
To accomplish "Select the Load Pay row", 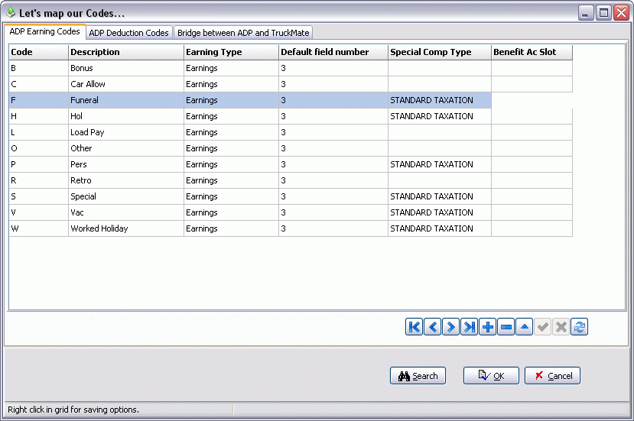I will 291,132.
